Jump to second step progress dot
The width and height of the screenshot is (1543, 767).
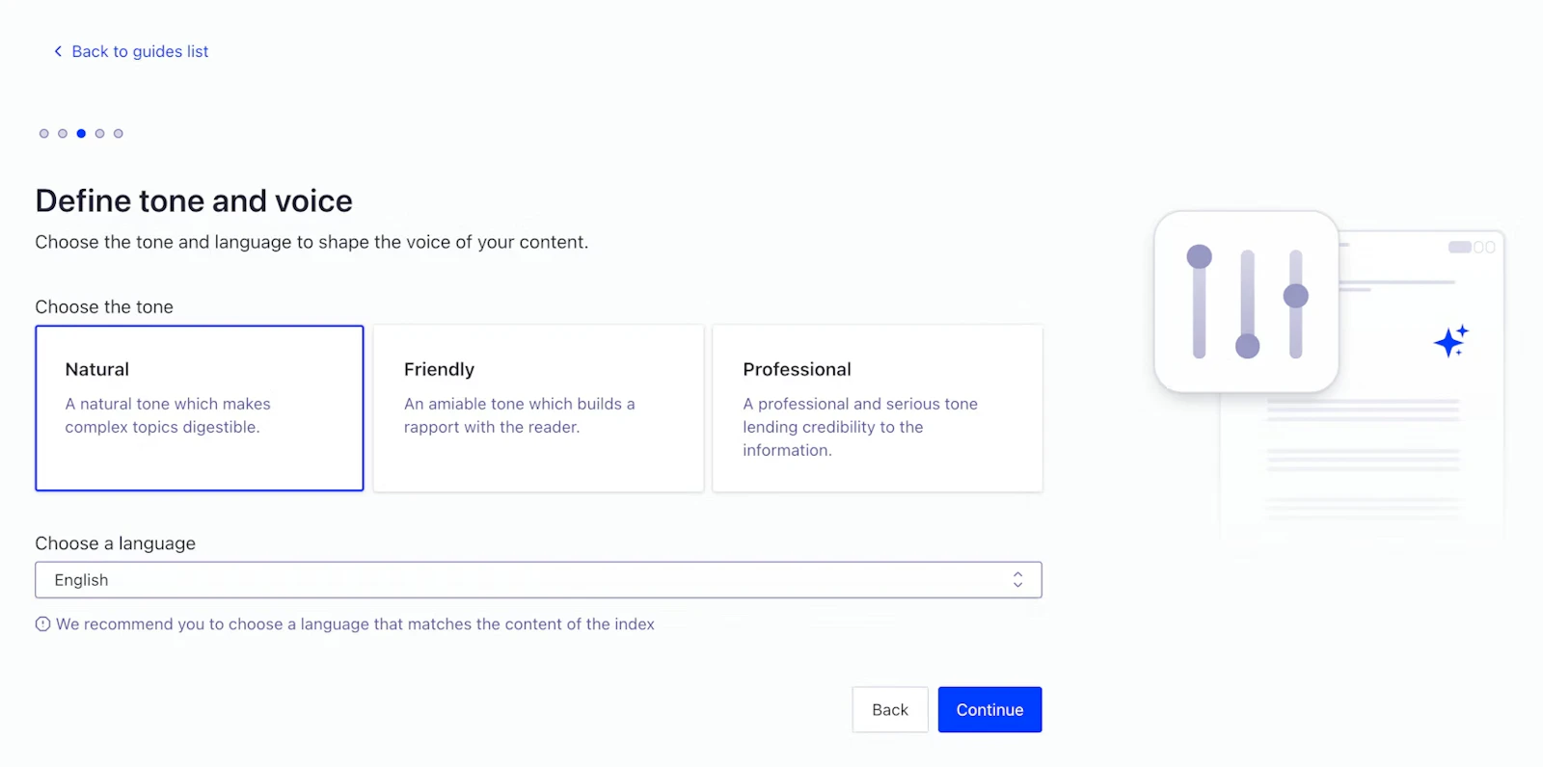(x=63, y=134)
